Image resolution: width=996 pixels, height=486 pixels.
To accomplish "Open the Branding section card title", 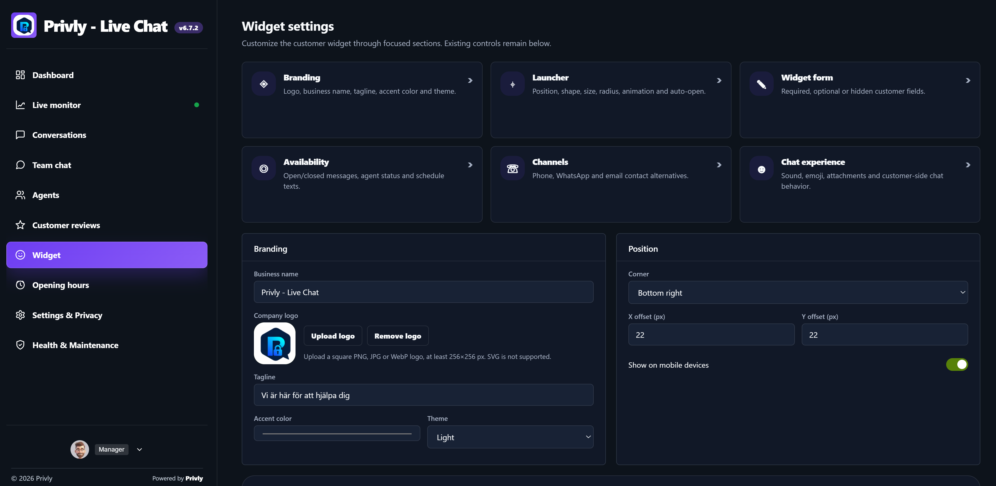I will pos(302,78).
